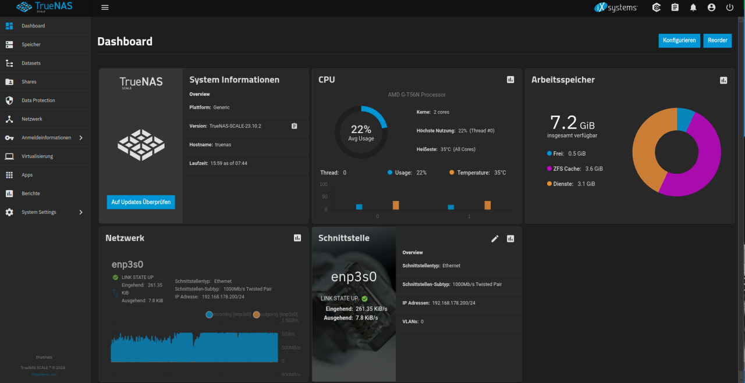Open the Speicher menu item
Viewport: 745px width, 383px height.
(x=45, y=45)
